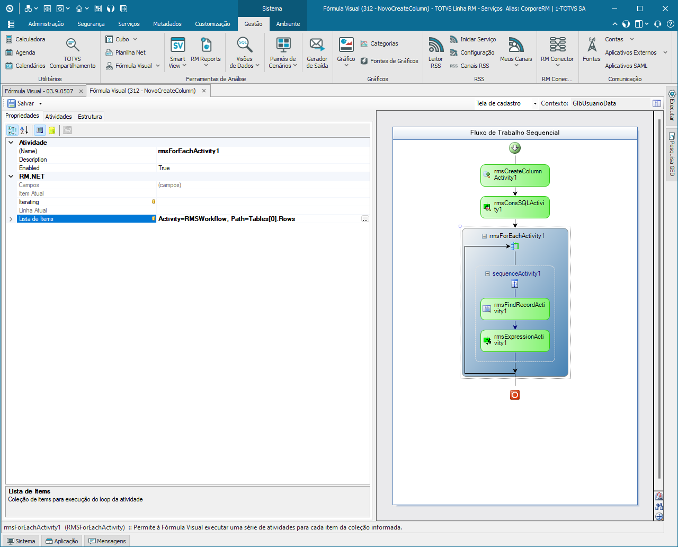Switch to the Estrutura panel tab
Viewport: 678px width, 547px height.
(90, 117)
